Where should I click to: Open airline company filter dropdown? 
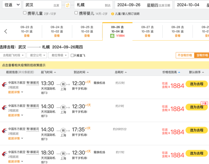point(37,55)
